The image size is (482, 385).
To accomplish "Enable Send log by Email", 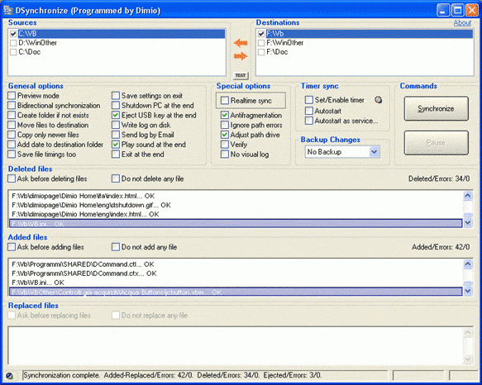I will click(116, 135).
